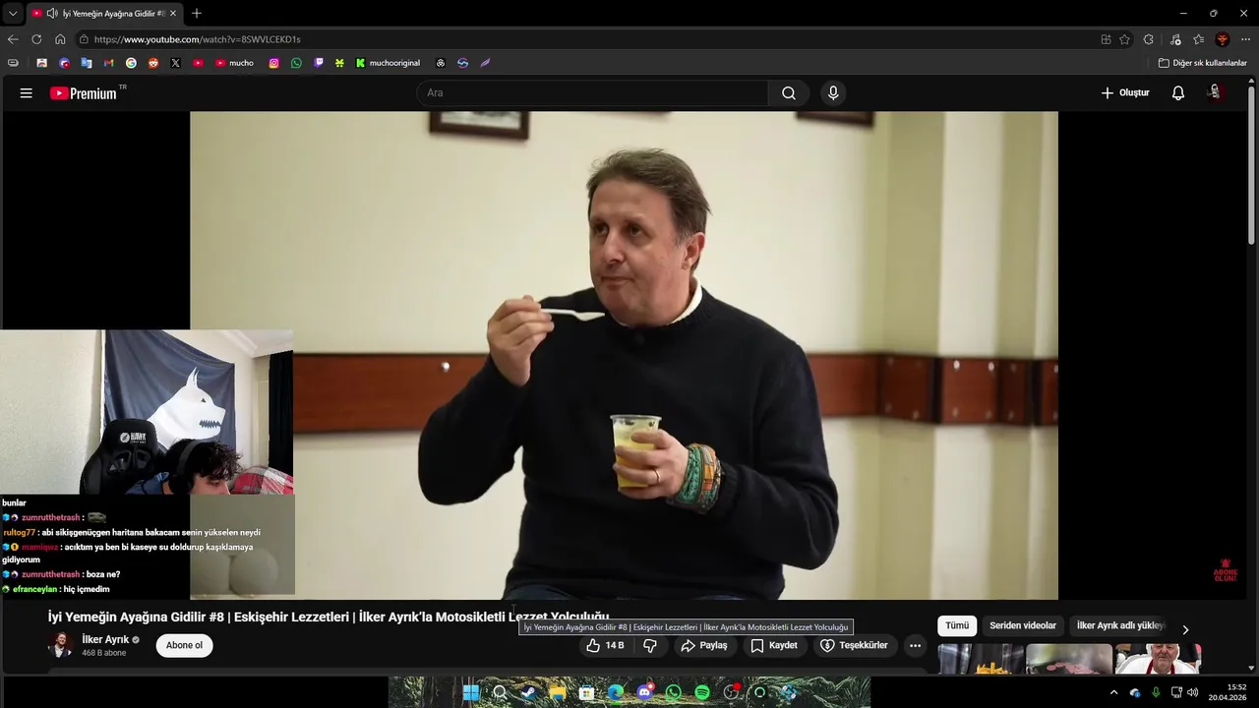
Task: Open the Twitch bookmark
Action: 319,63
